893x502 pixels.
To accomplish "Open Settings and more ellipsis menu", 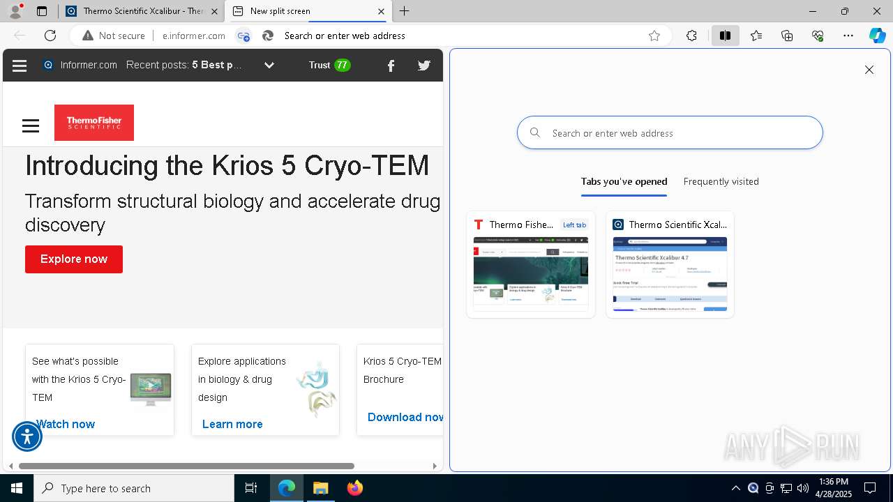I will click(848, 36).
